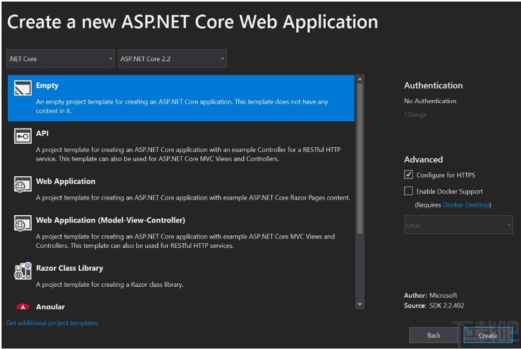Select the Razor Class Library template

[x=69, y=268]
